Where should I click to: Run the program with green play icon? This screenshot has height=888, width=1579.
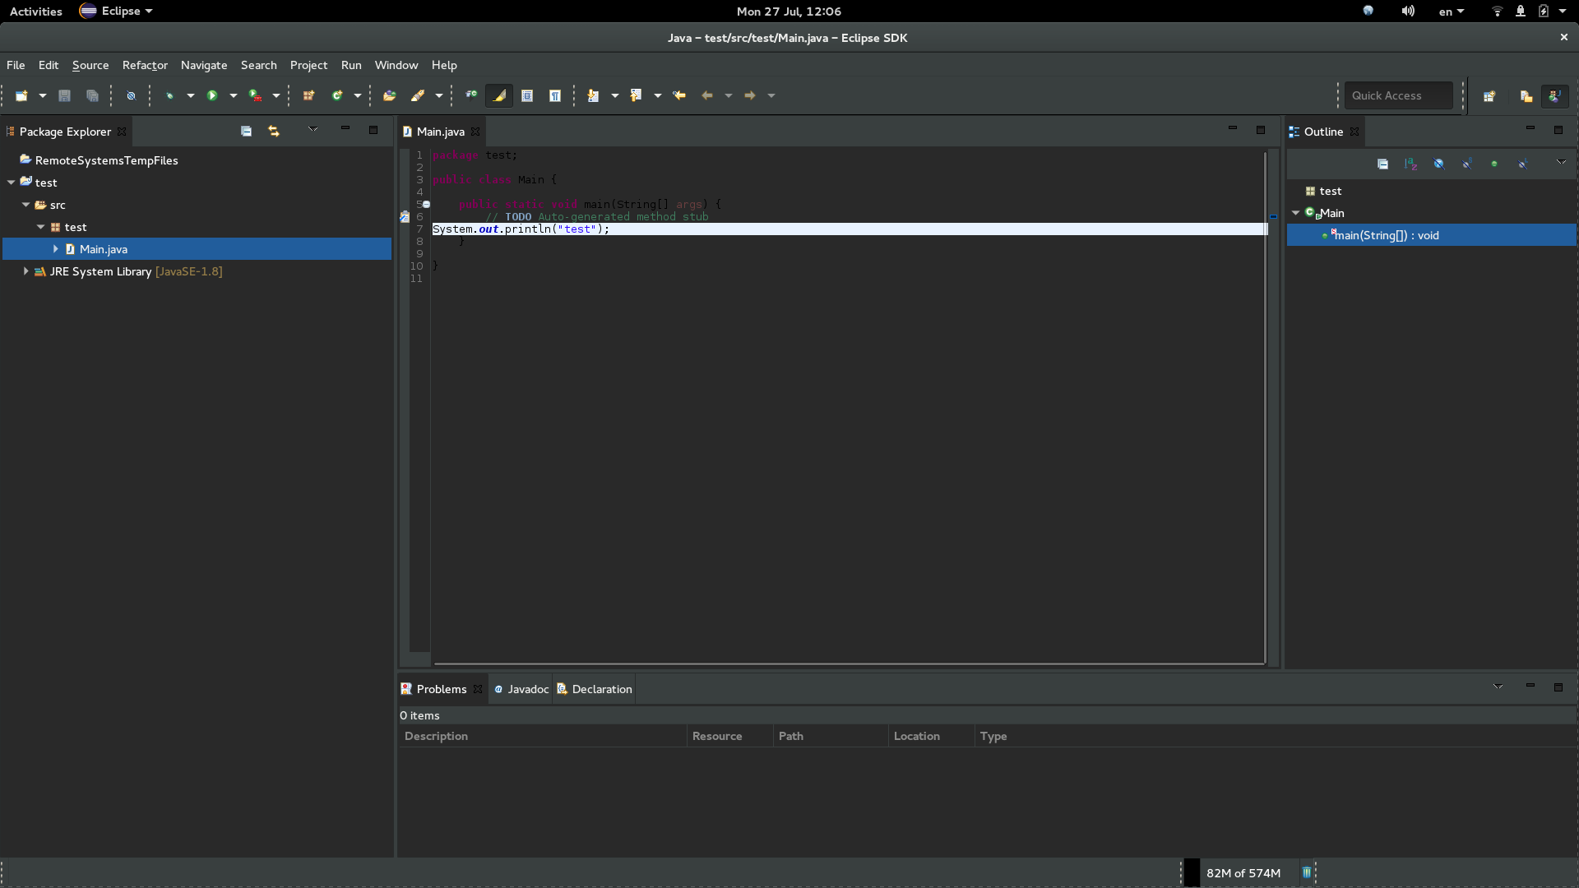click(212, 95)
